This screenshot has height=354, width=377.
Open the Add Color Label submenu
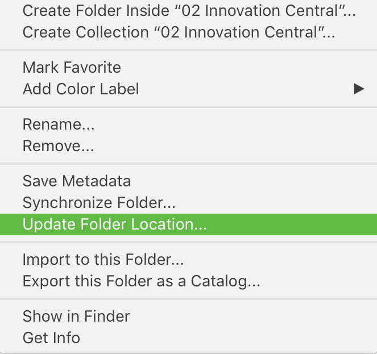189,89
